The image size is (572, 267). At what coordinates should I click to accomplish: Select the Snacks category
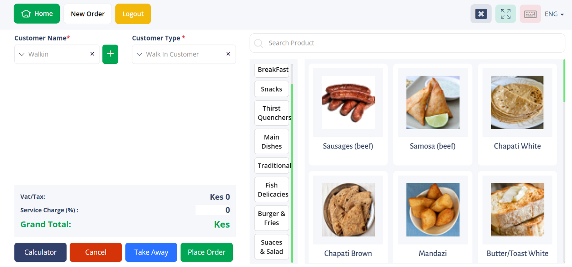point(271,89)
